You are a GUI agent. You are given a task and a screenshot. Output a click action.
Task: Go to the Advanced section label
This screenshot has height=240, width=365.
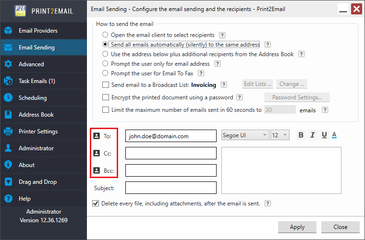click(x=31, y=64)
